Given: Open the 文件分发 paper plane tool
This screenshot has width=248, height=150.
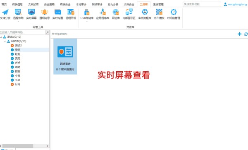Looking at the screenshot, I should 5,14.
